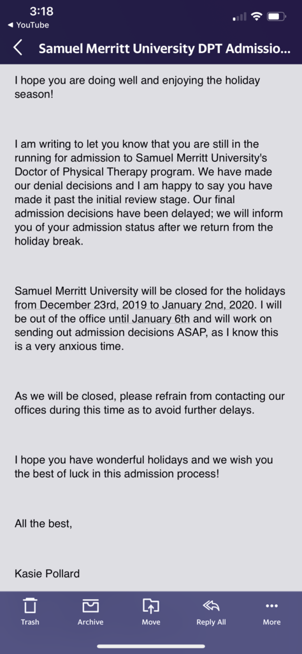Tap the 'enjoying the holiday season' greeting paragraph
Screen dimensions: 302x654
(137, 87)
